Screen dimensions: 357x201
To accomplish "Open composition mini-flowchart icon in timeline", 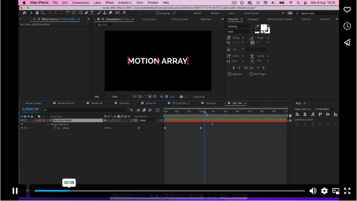I will pos(131,110).
